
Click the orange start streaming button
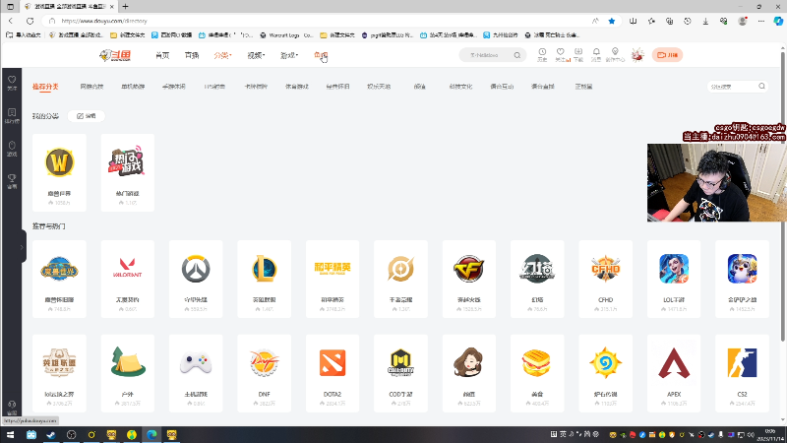pos(667,55)
